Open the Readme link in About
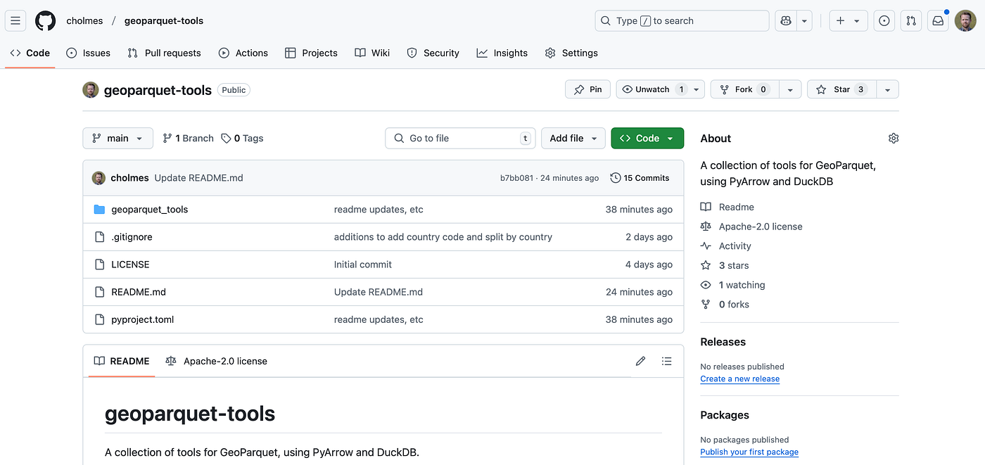This screenshot has height=465, width=985. (727, 207)
